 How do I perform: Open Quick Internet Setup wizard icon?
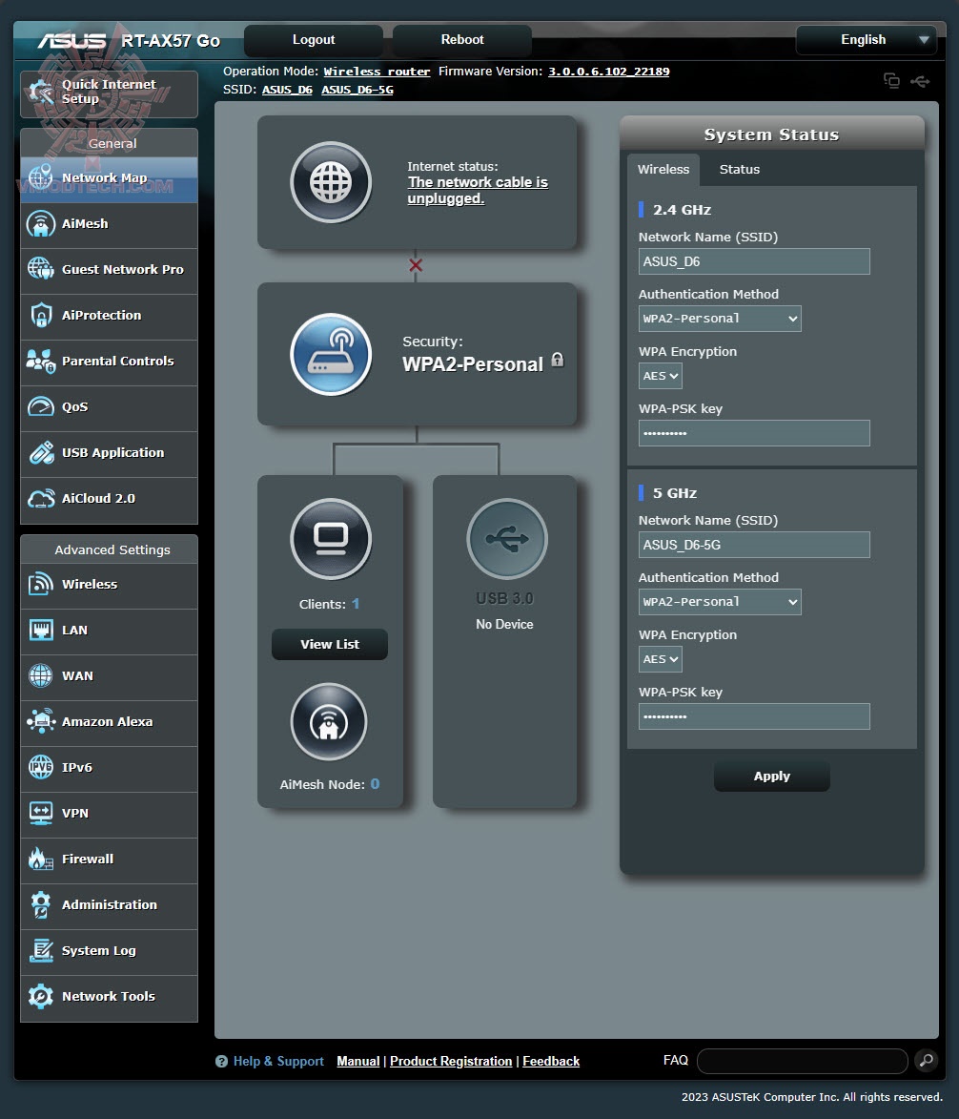point(41,93)
